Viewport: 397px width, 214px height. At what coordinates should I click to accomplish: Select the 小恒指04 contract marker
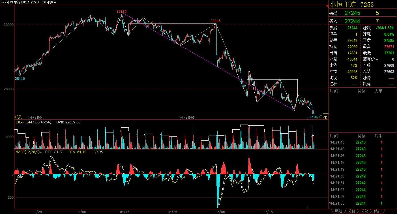pyautogui.click(x=37, y=117)
